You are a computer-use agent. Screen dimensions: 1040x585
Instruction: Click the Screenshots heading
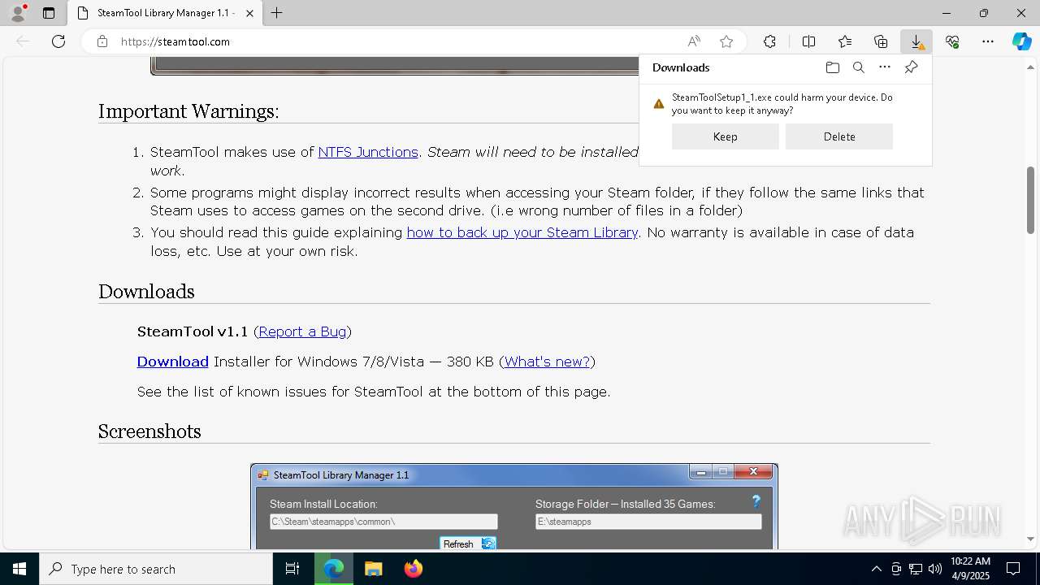pyautogui.click(x=149, y=431)
